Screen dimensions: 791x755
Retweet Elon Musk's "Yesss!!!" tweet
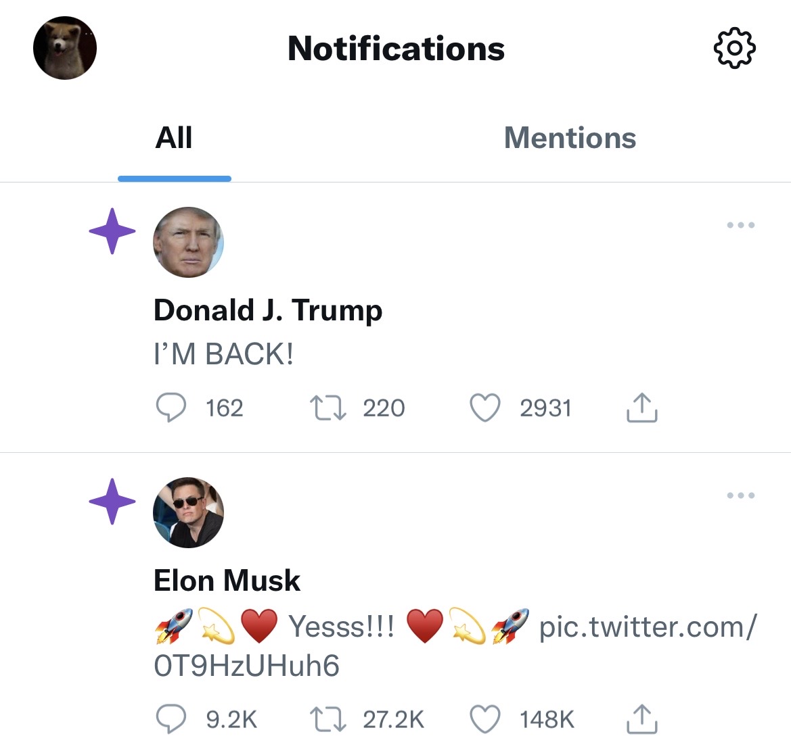(x=327, y=719)
